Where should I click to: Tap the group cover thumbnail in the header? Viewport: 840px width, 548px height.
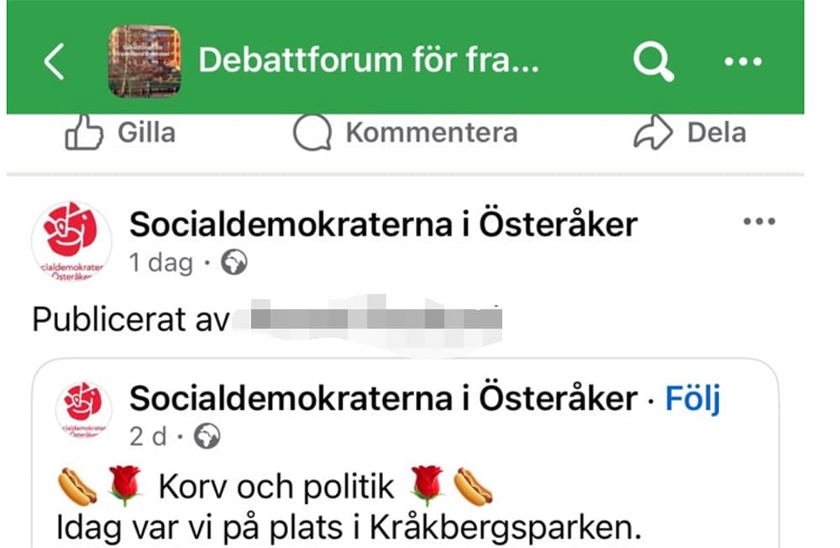point(144,61)
